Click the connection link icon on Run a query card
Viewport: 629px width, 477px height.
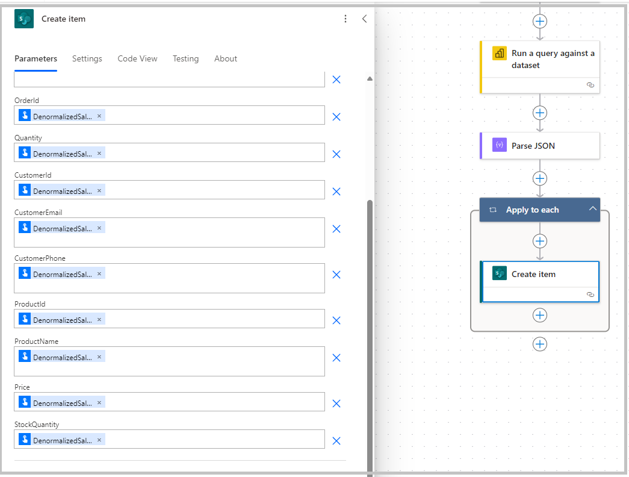click(590, 85)
